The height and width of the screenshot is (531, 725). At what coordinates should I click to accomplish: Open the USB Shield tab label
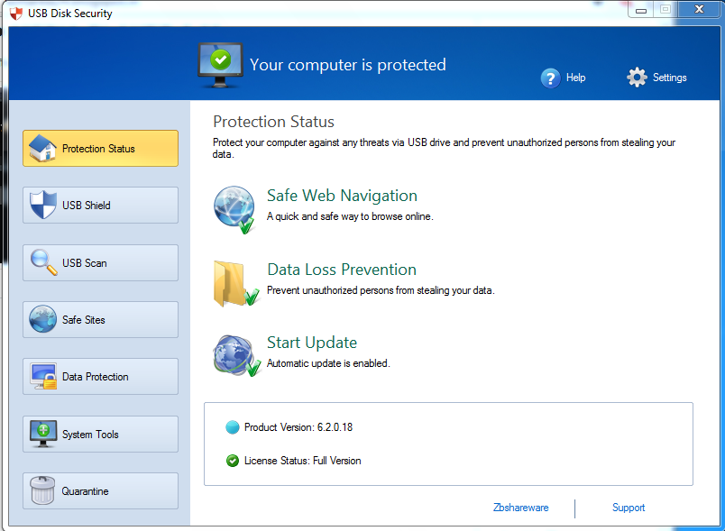[x=87, y=206]
